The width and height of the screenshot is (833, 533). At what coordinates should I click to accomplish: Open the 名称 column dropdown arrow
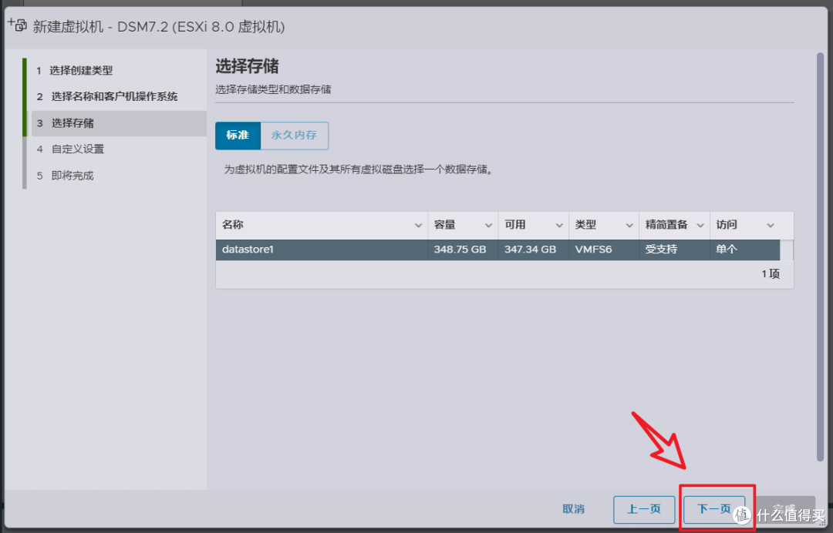pos(418,226)
